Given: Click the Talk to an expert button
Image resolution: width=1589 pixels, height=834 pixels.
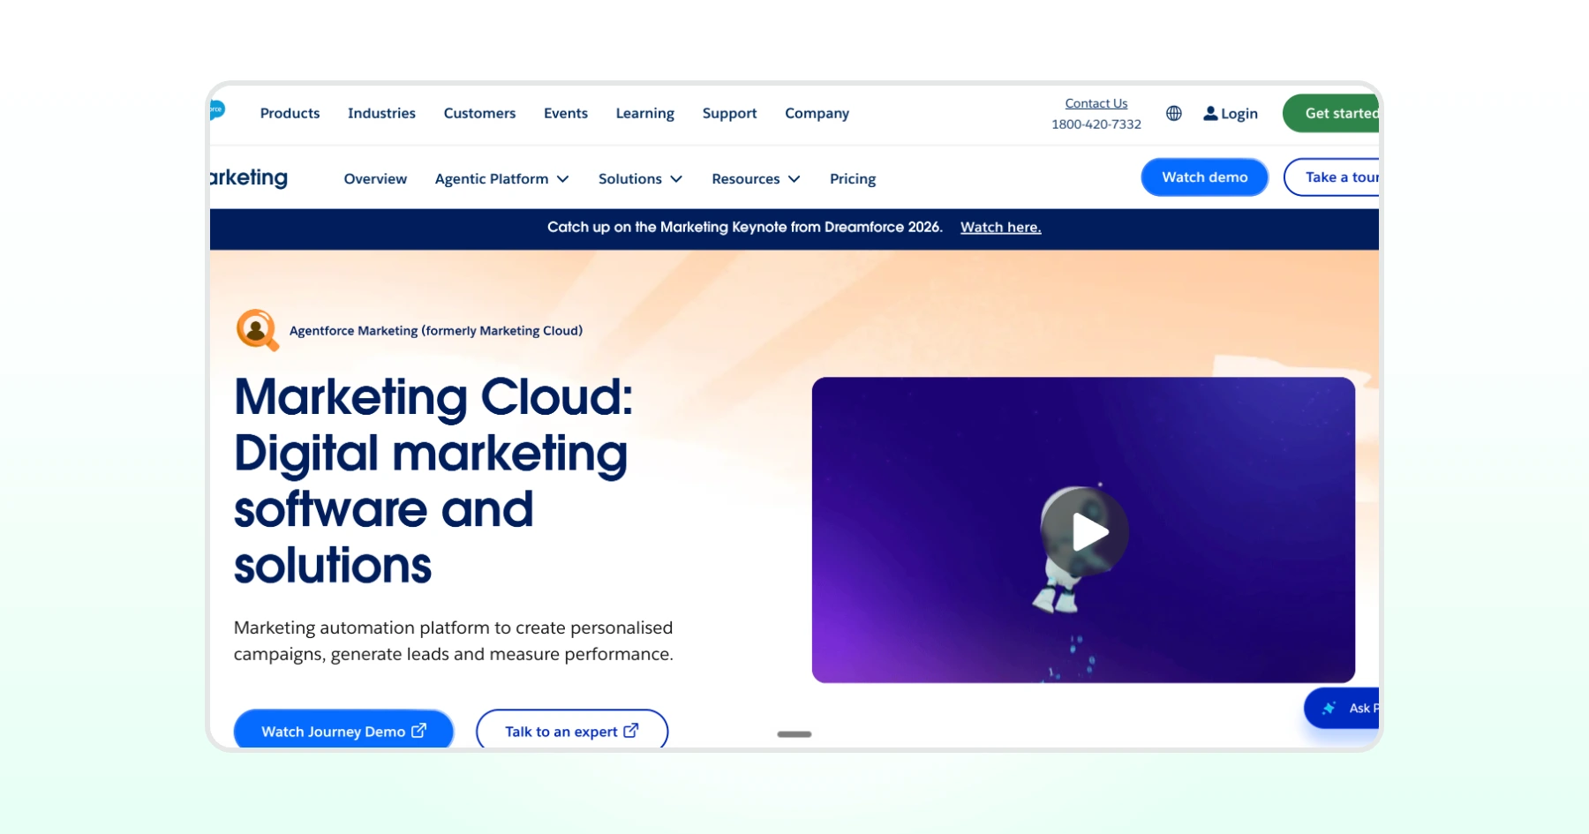Looking at the screenshot, I should click(x=572, y=729).
